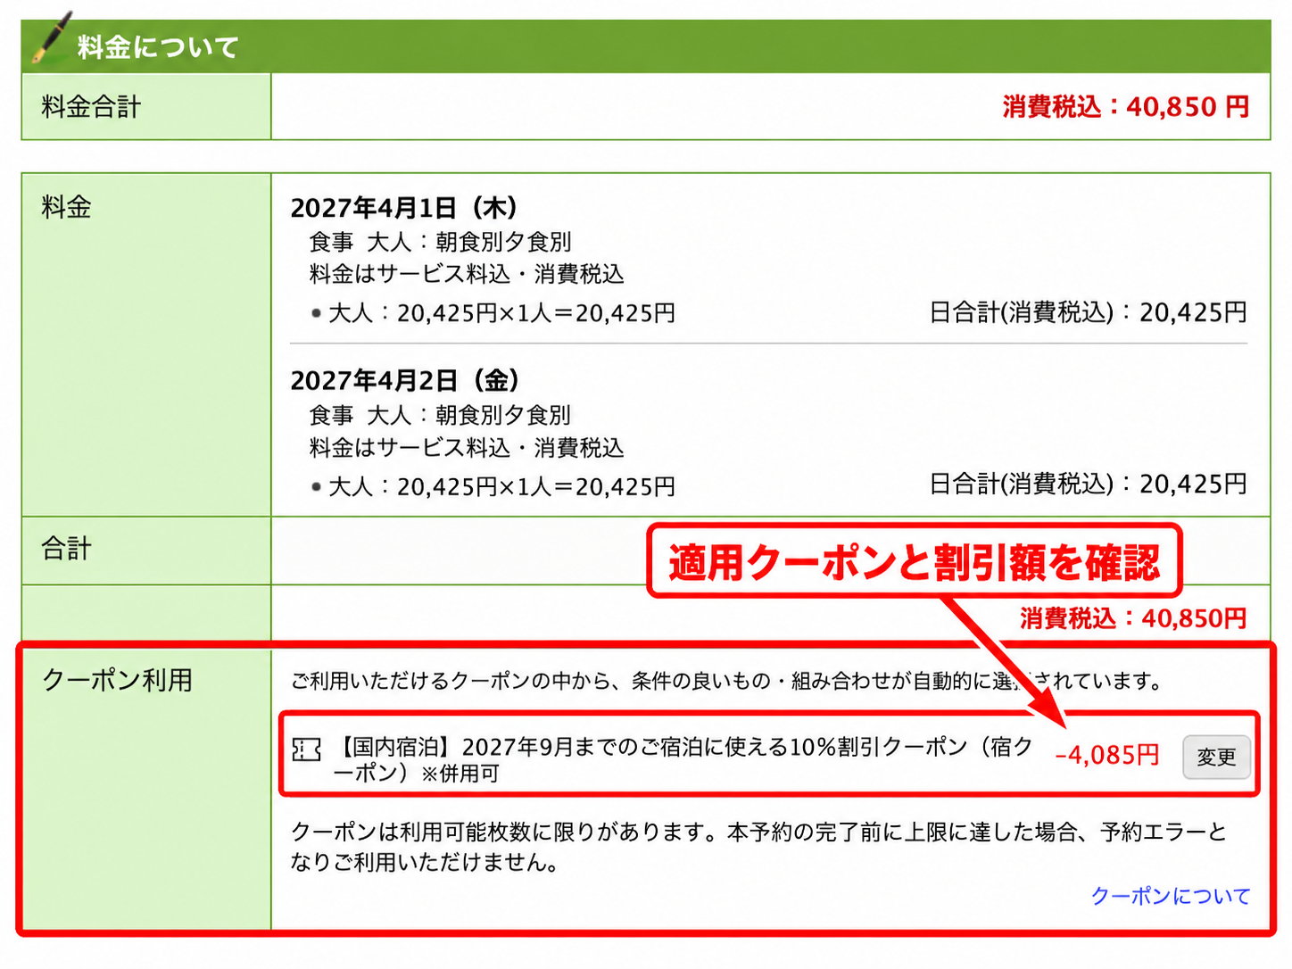Click the 変更 button for the coupon

tap(1216, 757)
